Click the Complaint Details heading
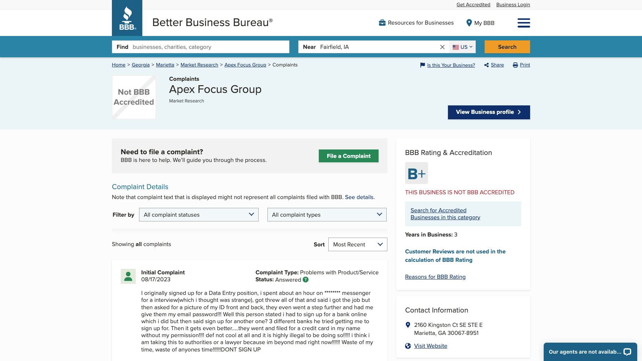The width and height of the screenshot is (642, 361). coord(140,187)
